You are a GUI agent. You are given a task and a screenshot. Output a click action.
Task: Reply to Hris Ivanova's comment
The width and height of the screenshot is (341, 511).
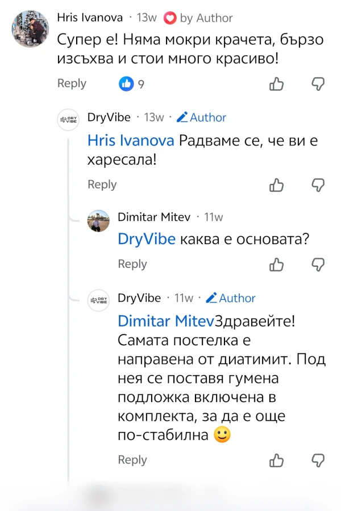pos(72,83)
